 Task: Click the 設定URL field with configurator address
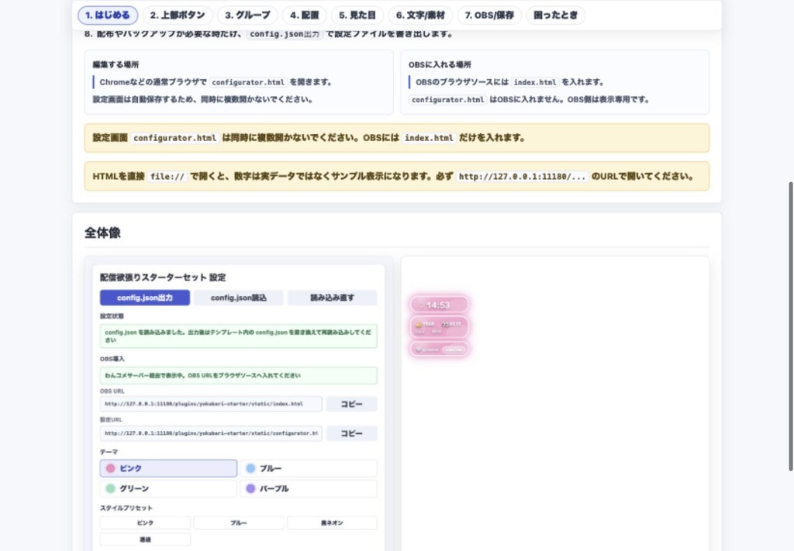click(211, 433)
